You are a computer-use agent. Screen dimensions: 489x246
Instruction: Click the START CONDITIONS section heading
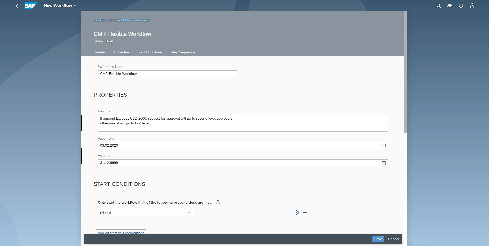pyautogui.click(x=119, y=184)
